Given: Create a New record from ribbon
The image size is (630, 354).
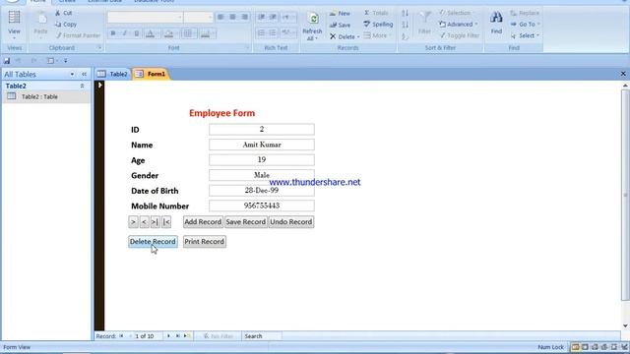Looking at the screenshot, I should tap(340, 14).
